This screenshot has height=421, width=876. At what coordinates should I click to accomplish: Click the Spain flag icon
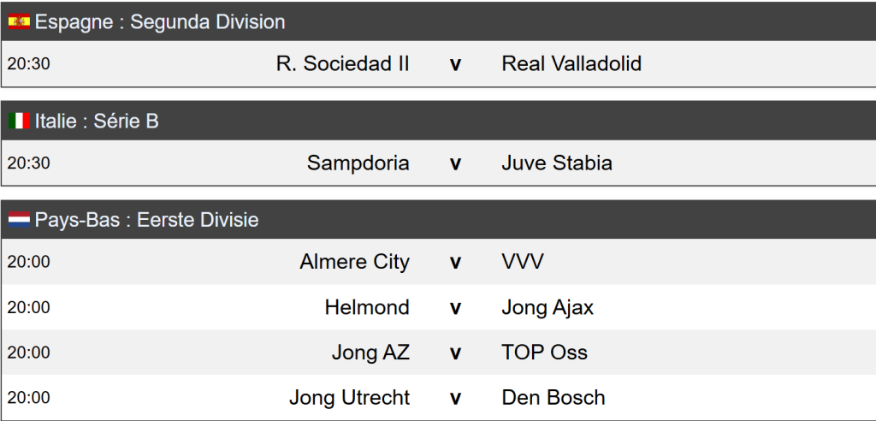point(19,22)
